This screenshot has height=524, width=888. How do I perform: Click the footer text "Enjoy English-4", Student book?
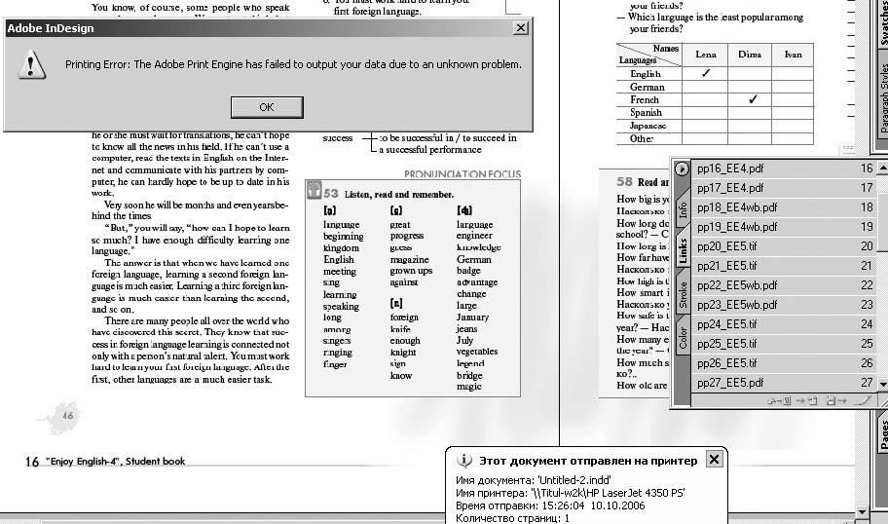tap(116, 461)
